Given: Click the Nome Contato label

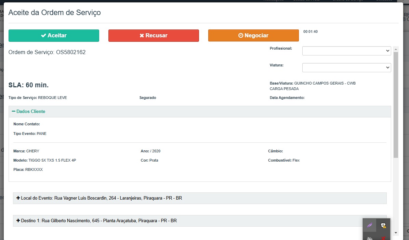Looking at the screenshot, I should coord(27,124).
